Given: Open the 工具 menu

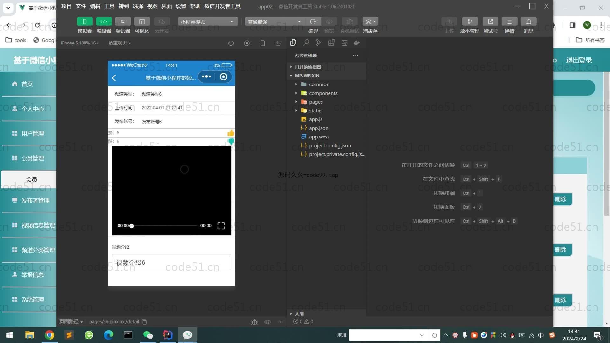Looking at the screenshot, I should tap(109, 6).
